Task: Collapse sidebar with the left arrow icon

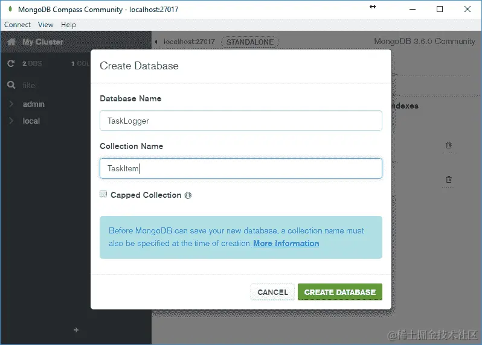Action: [156, 42]
